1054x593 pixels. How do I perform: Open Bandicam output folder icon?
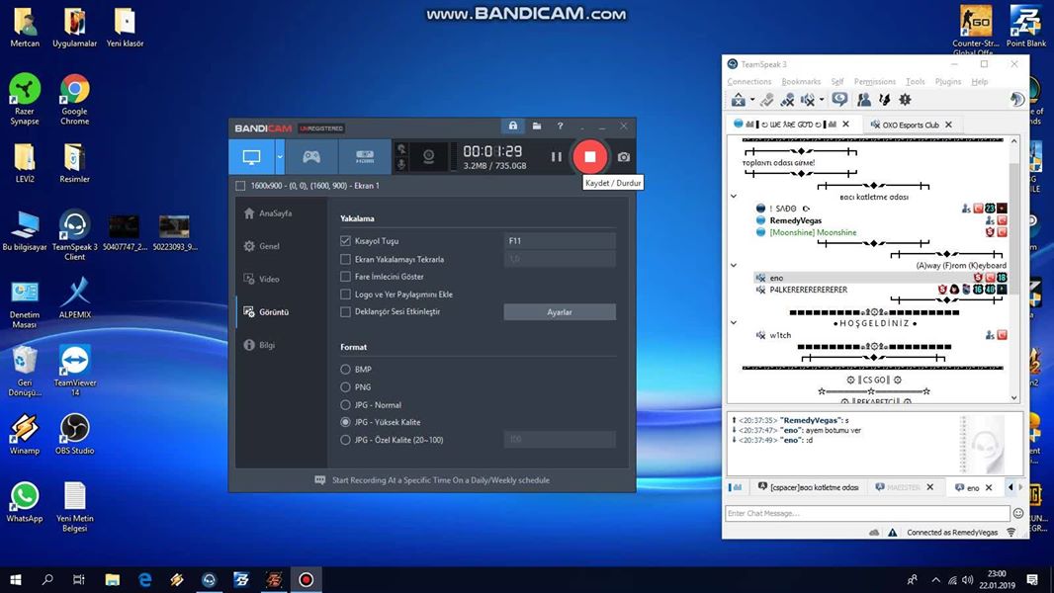click(x=537, y=126)
